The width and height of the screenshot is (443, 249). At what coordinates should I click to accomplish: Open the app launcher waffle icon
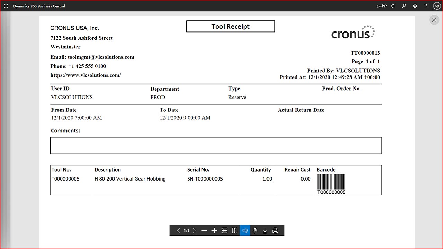(x=6, y=6)
